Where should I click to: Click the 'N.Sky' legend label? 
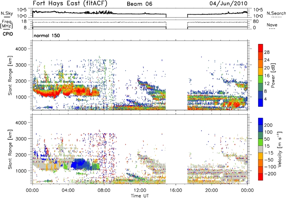pos(7,13)
